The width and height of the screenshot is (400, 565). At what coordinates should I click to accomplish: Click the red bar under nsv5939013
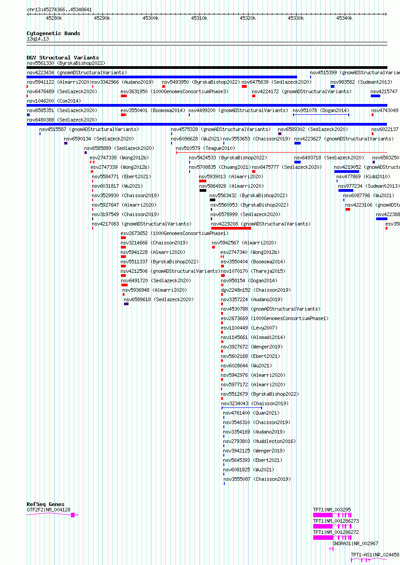click(x=203, y=181)
